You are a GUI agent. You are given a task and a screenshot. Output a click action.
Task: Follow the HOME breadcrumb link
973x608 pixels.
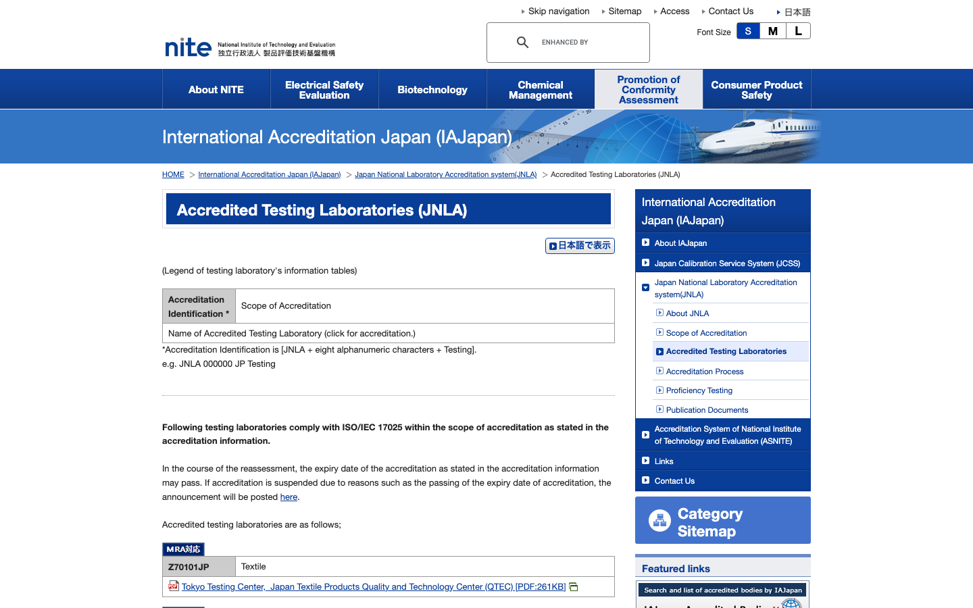coord(173,174)
